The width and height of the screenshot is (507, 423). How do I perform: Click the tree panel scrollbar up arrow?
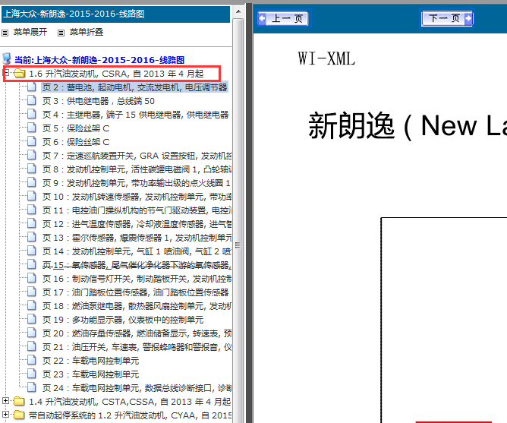point(238,11)
